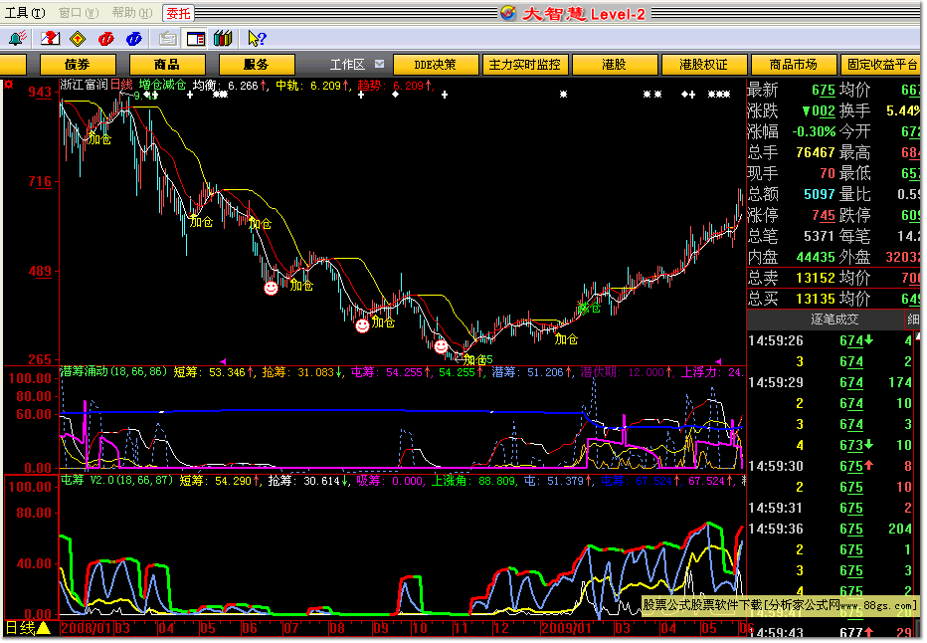Click the 最新 price value 675
The image size is (927, 643).
click(823, 90)
